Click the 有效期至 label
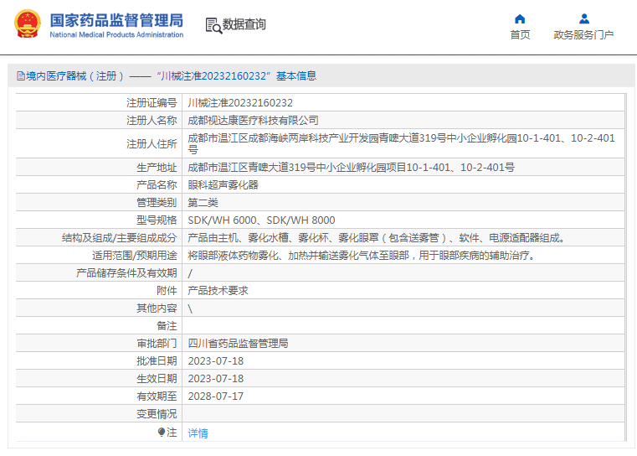This screenshot has height=456, width=637. pyautogui.click(x=157, y=396)
